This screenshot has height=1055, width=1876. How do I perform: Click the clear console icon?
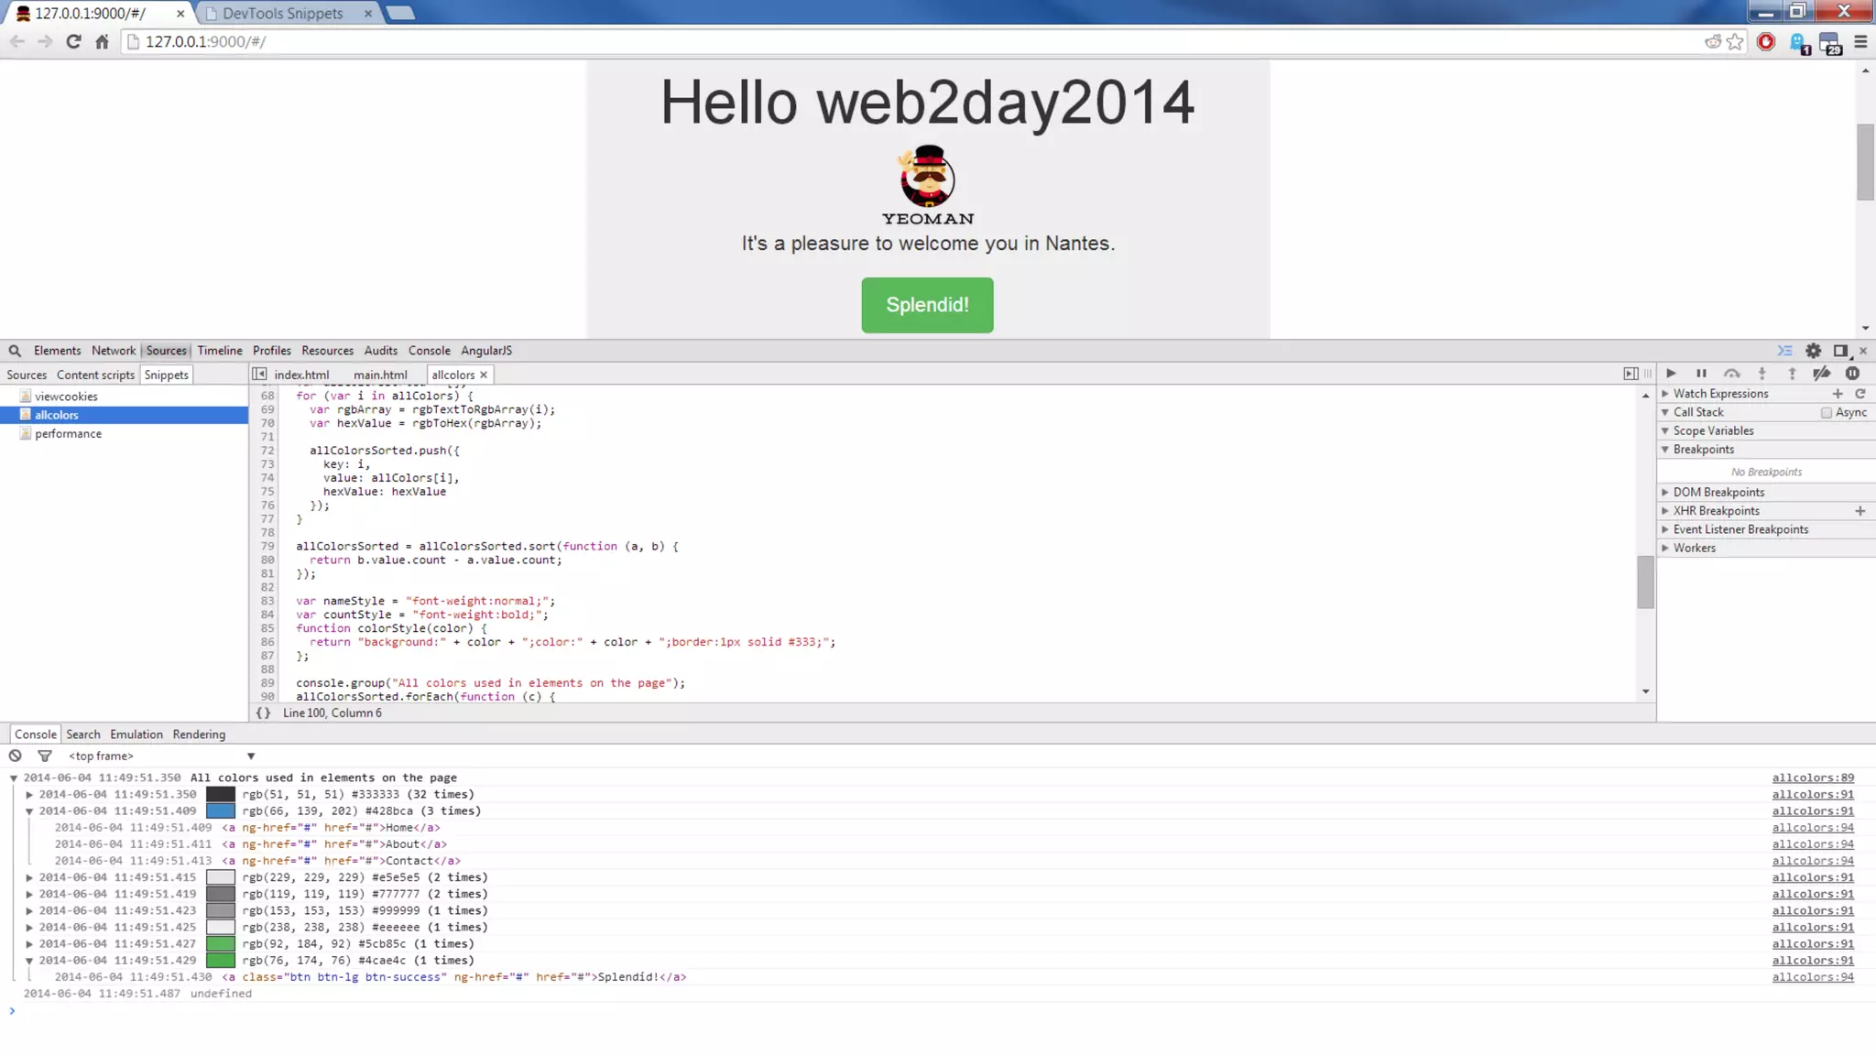pos(16,756)
